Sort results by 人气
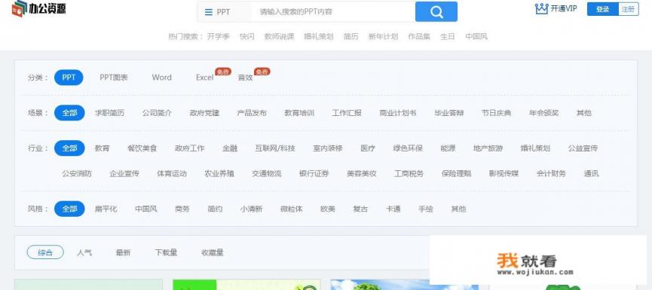This screenshot has height=290, width=652. (84, 252)
